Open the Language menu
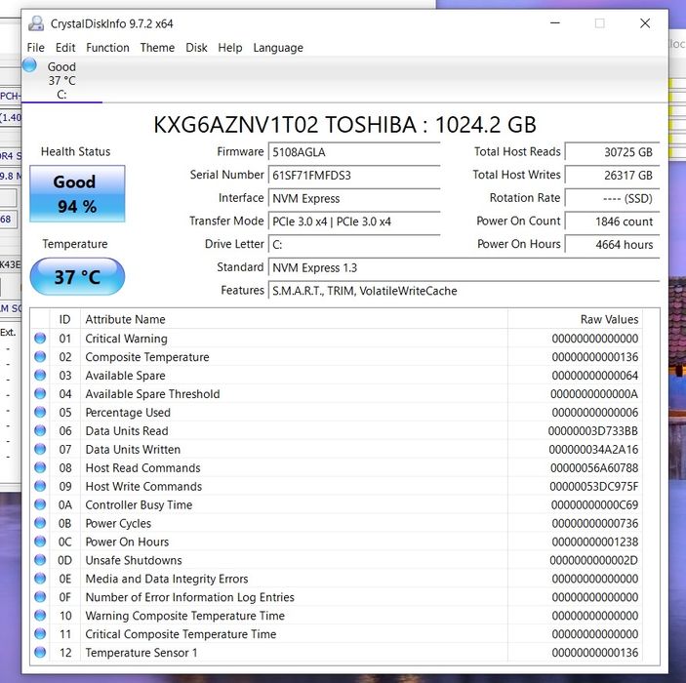The width and height of the screenshot is (686, 683). 278,47
